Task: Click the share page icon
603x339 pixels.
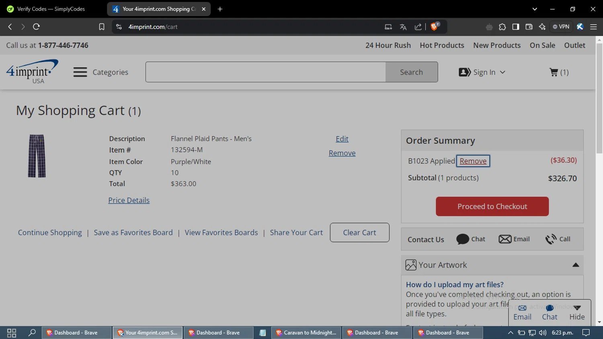Action: (418, 27)
